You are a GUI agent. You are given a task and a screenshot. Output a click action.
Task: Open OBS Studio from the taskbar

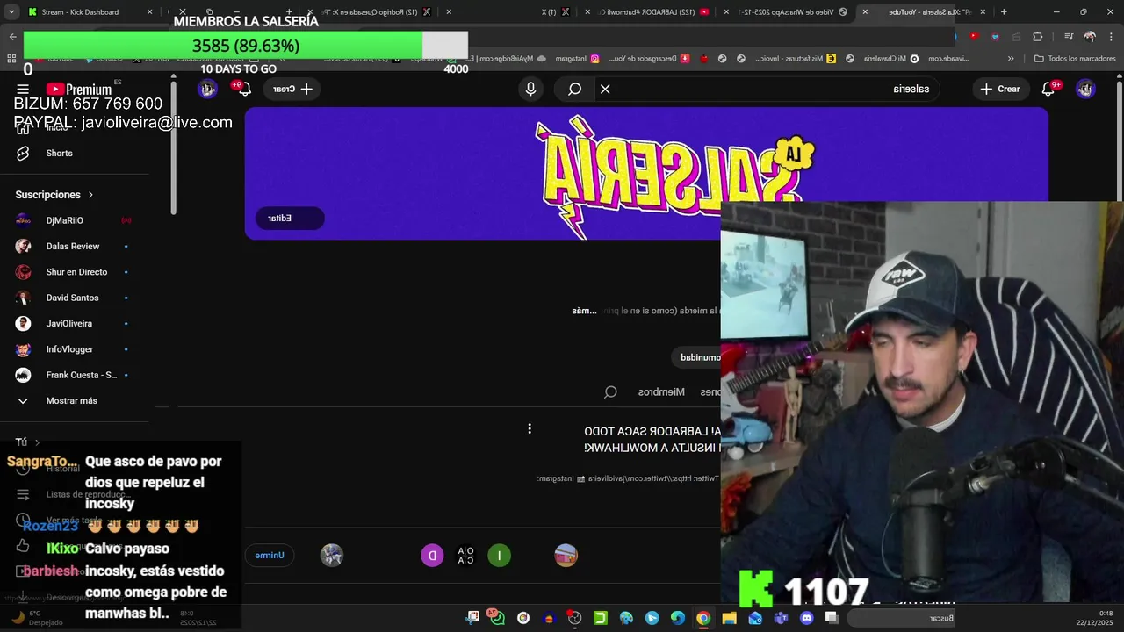coord(574,618)
